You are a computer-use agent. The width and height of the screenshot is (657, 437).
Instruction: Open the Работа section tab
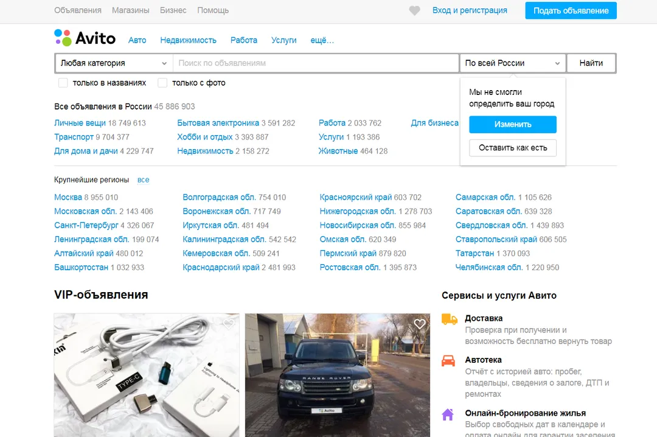pos(244,40)
